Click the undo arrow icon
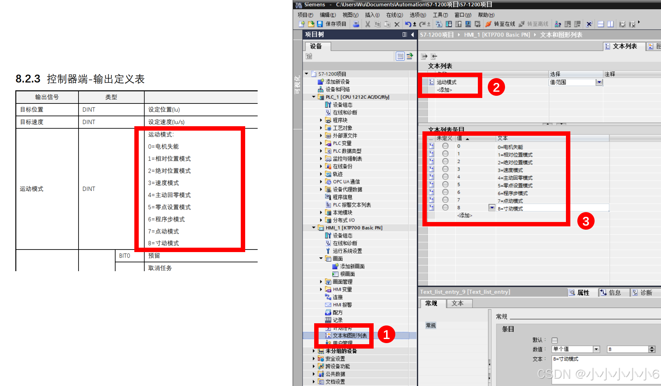This screenshot has height=386, width=661. 408,24
